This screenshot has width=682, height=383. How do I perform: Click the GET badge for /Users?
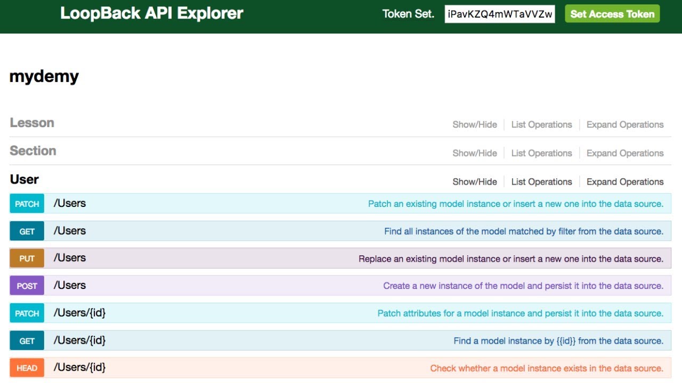click(x=27, y=231)
